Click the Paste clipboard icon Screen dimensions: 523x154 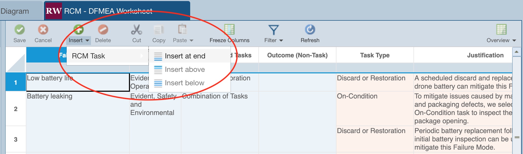(182, 30)
